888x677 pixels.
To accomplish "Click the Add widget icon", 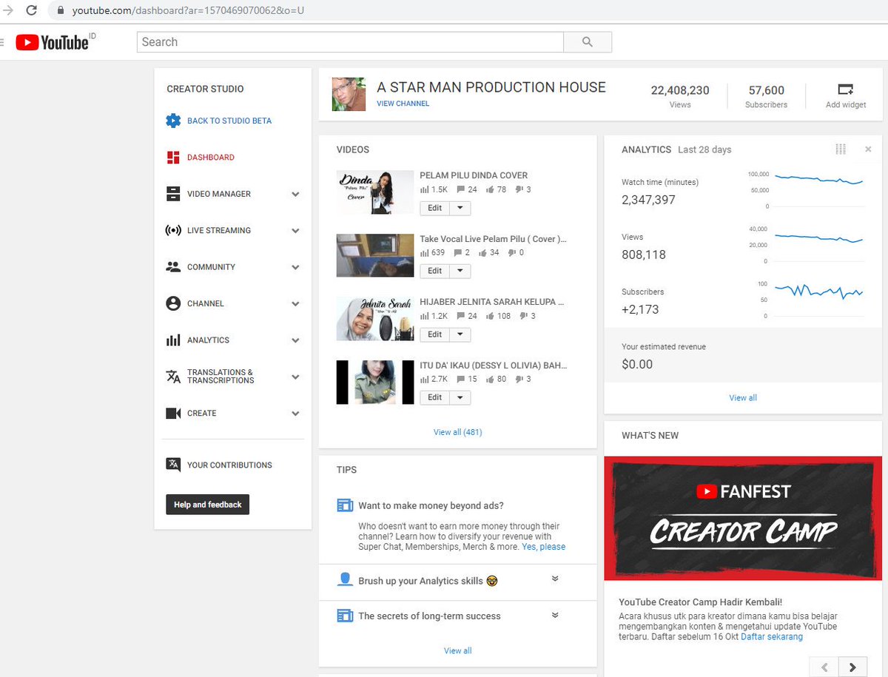I will [x=845, y=90].
